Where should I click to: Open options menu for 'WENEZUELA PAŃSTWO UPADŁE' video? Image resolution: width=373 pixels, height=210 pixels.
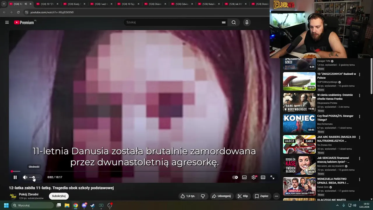(x=360, y=179)
